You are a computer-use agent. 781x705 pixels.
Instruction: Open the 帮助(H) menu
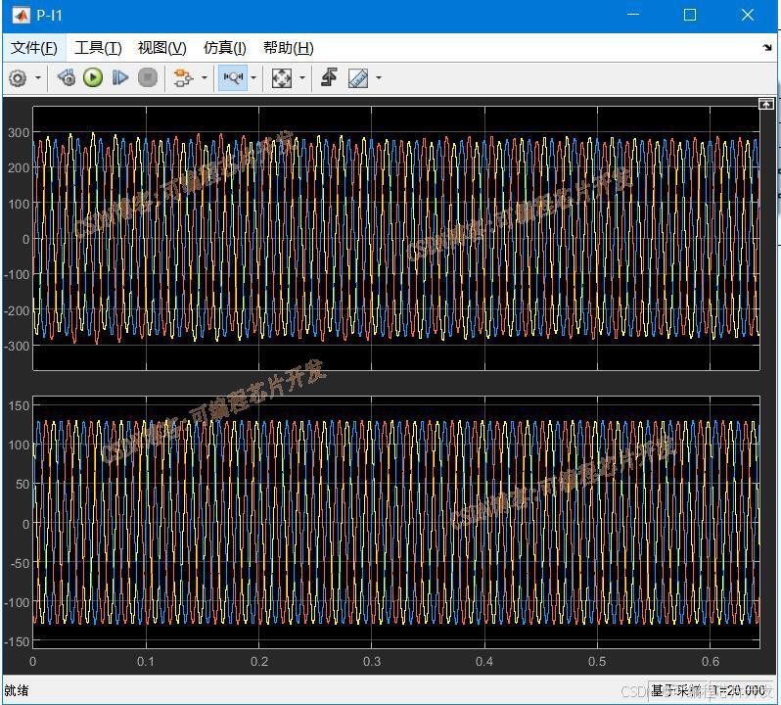coord(288,47)
